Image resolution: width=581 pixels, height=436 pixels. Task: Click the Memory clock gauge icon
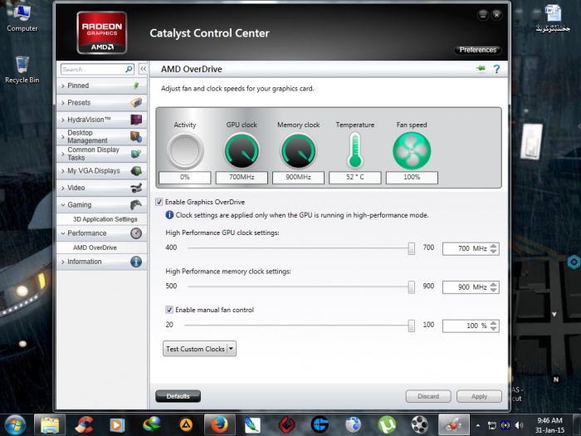[298, 151]
